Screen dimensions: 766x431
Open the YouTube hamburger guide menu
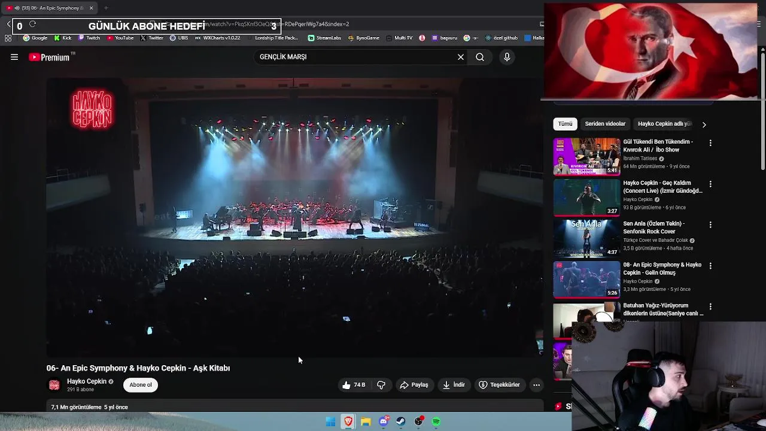[14, 57]
